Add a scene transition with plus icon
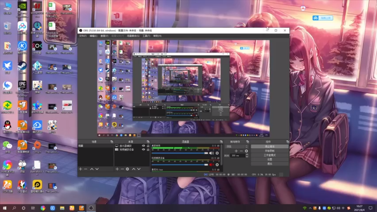This screenshot has width=377, height=212. pyautogui.click(x=236, y=151)
